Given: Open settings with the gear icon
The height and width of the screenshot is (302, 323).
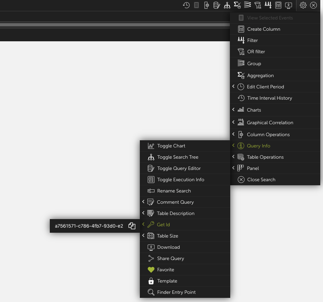Looking at the screenshot, I should coord(303,5).
